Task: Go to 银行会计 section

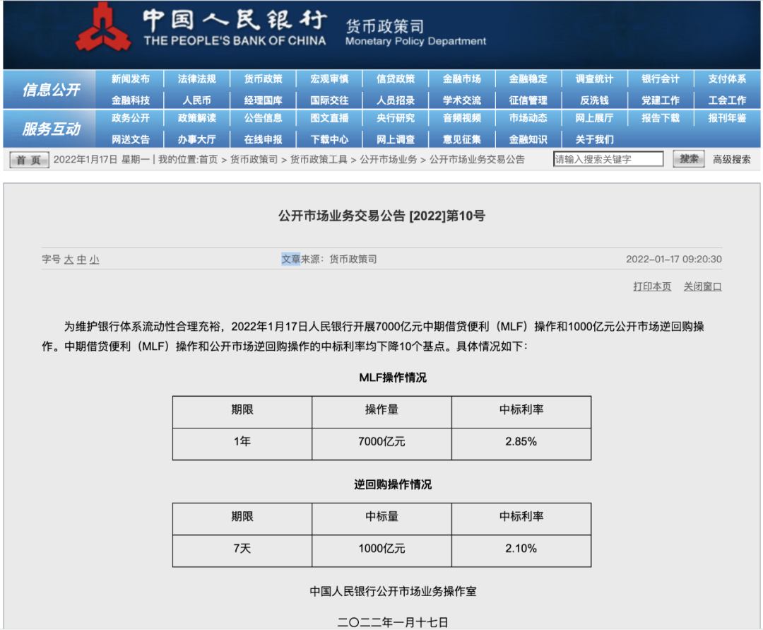Action: pyautogui.click(x=661, y=79)
